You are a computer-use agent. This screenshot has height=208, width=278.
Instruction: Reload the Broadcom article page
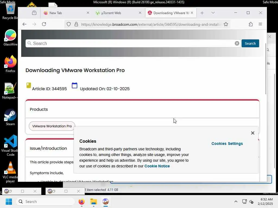[44, 24]
